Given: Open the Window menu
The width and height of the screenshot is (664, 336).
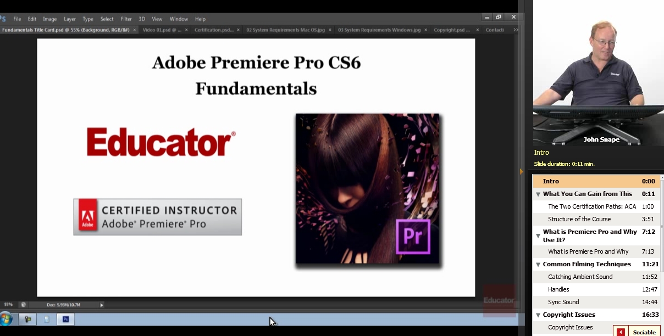Looking at the screenshot, I should pyautogui.click(x=179, y=19).
